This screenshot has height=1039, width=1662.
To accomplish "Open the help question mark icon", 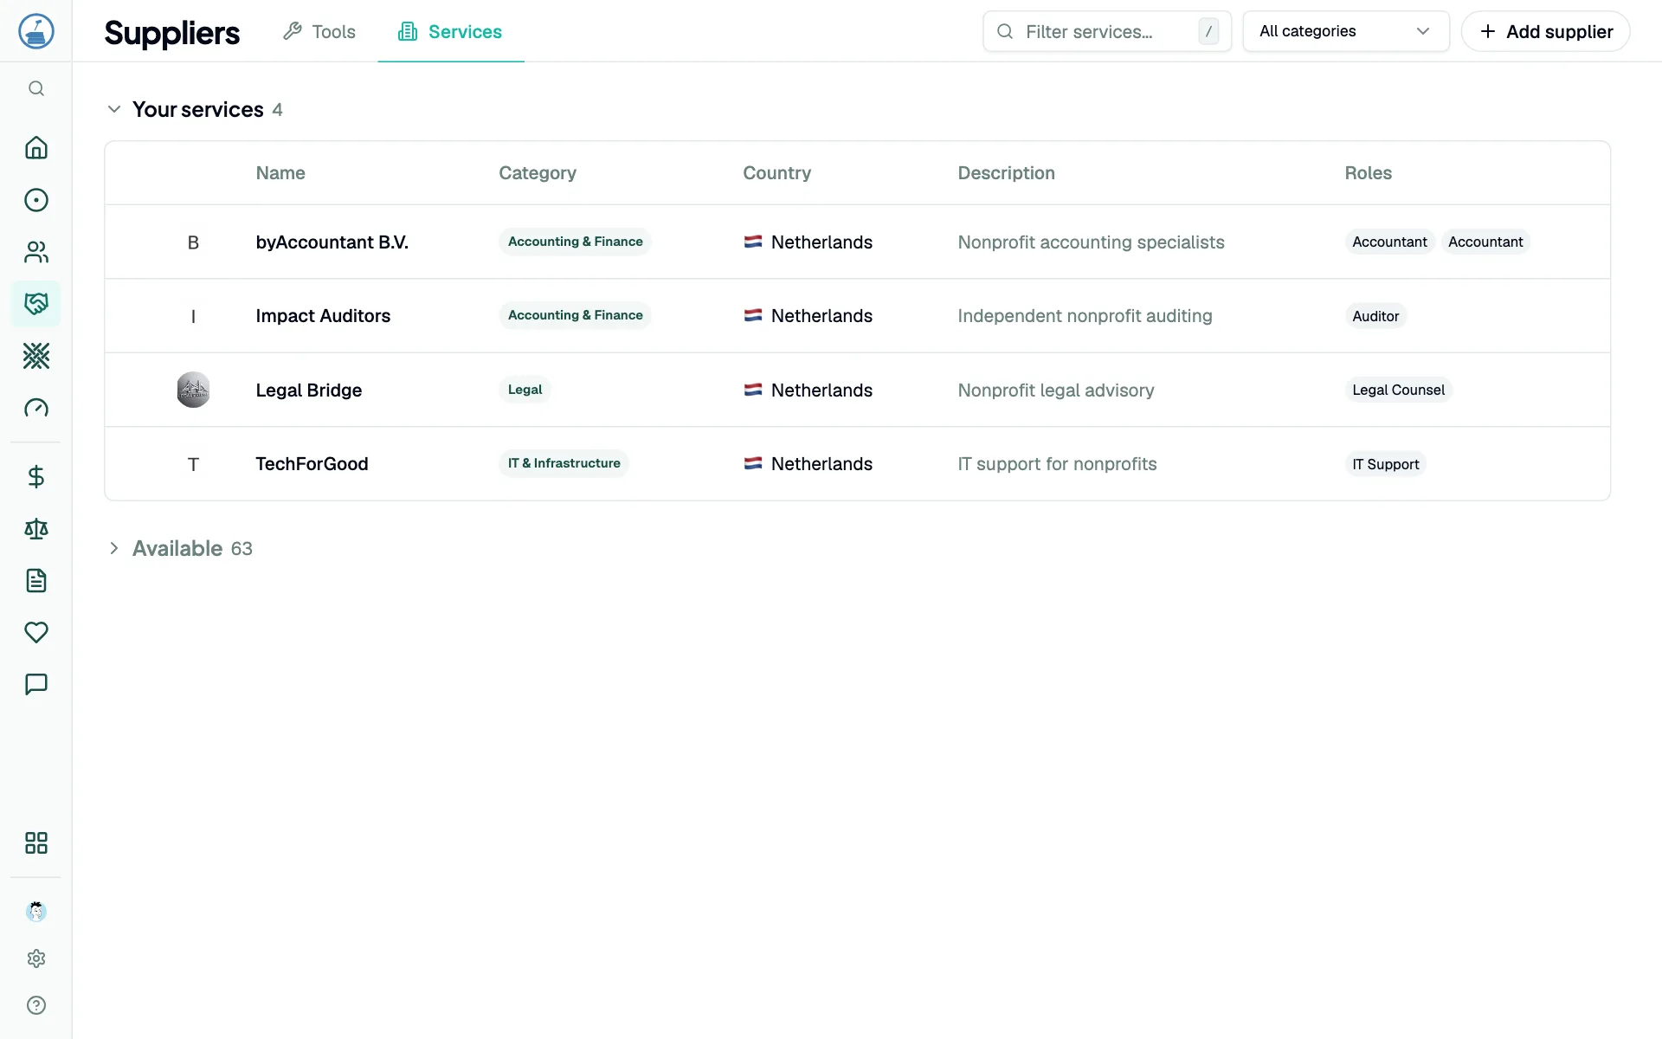I will [36, 1005].
